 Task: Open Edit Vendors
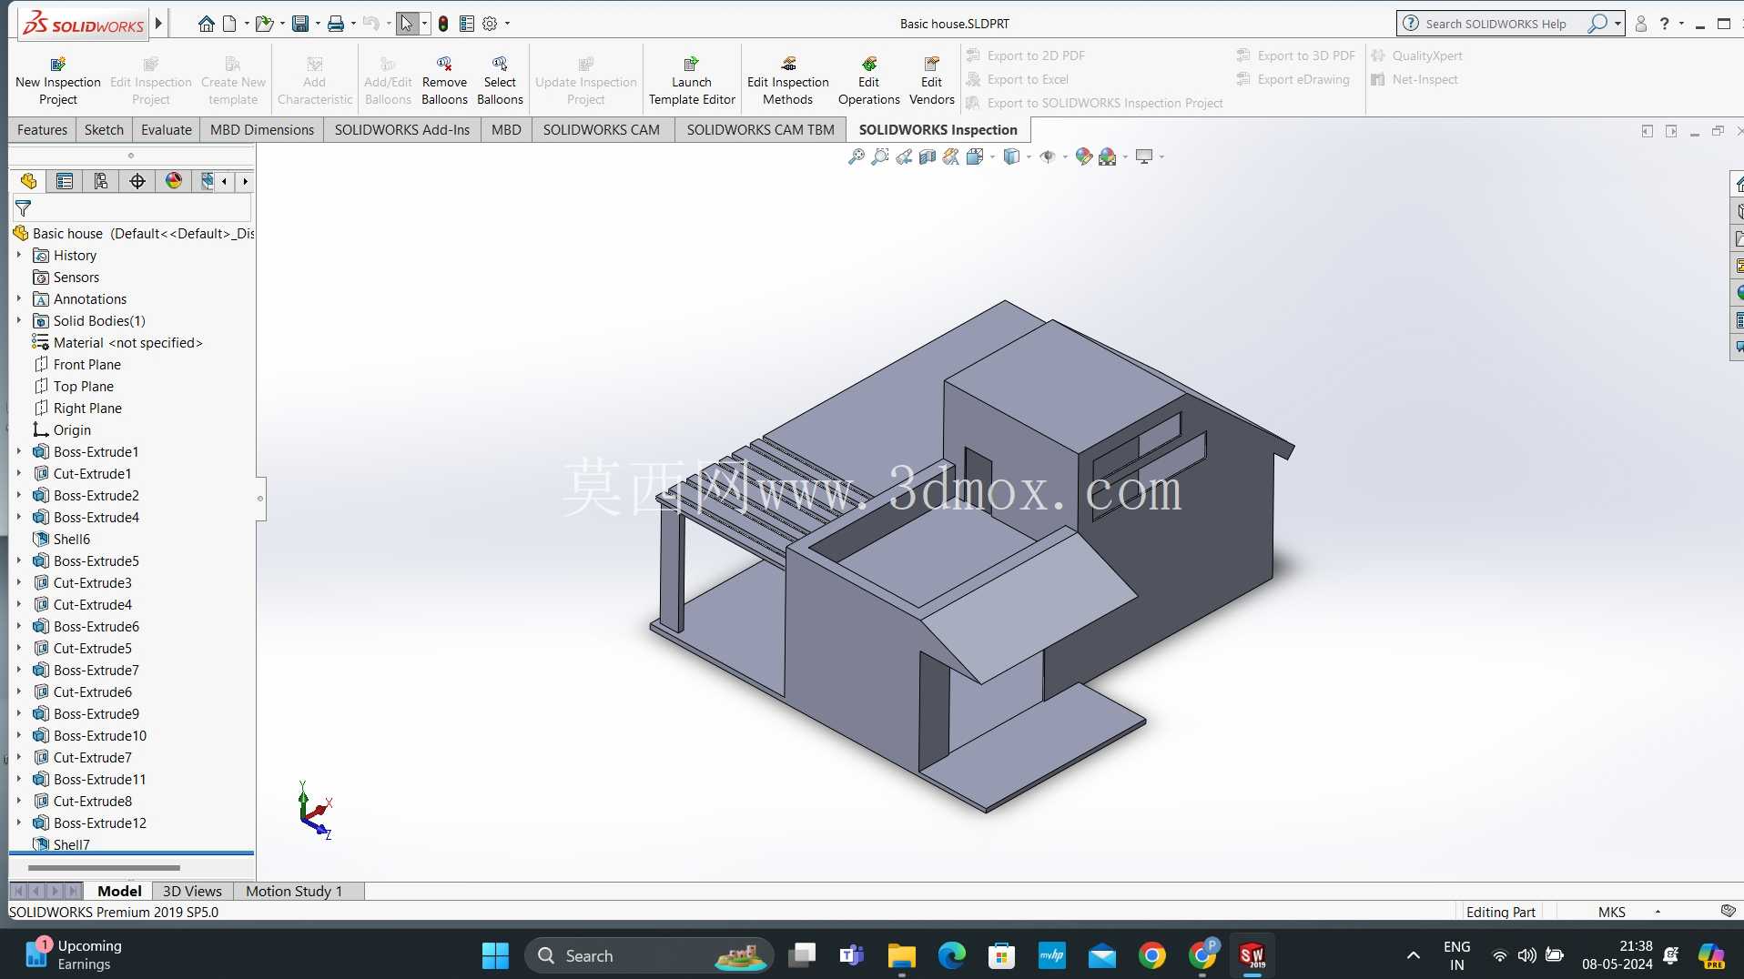coord(931,80)
